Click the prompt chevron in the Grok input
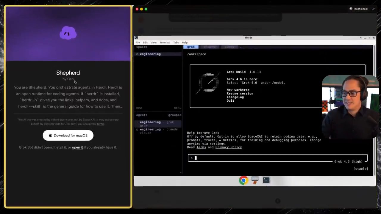Screen dimensions: 381x214 pos(192,158)
